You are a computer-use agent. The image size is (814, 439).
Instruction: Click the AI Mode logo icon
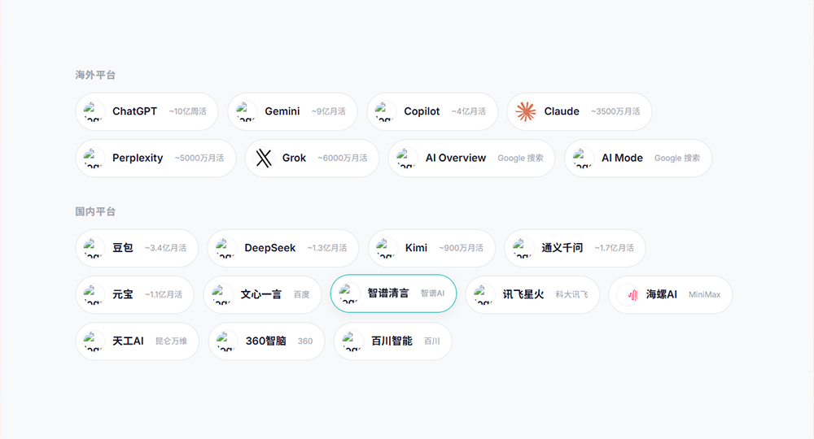(x=583, y=158)
